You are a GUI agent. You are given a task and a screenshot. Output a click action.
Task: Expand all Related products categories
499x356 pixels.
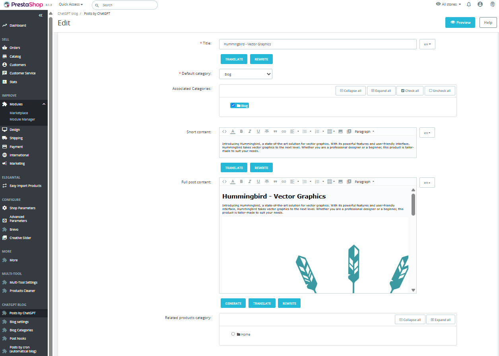[x=441, y=320]
